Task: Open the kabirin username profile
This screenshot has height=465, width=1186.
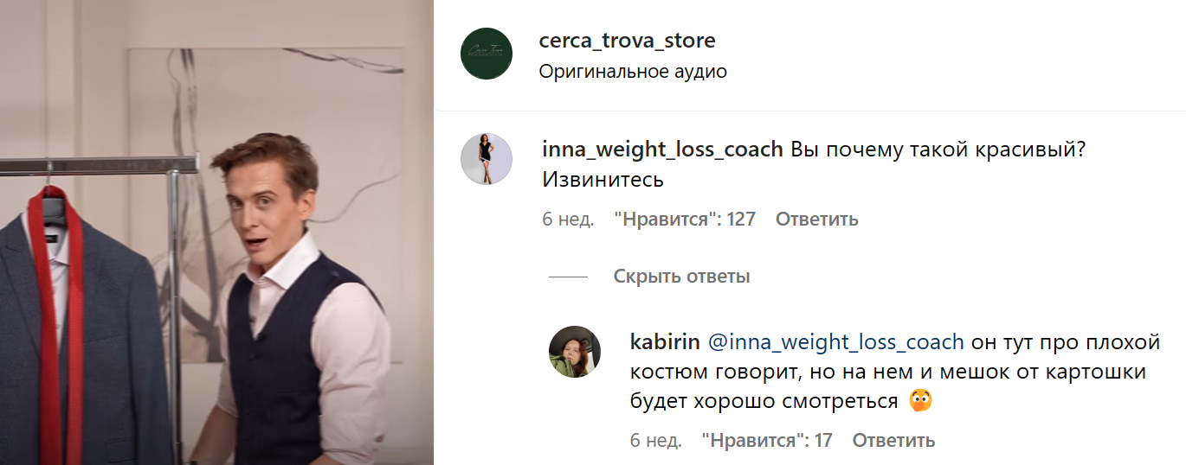Action: pos(665,342)
